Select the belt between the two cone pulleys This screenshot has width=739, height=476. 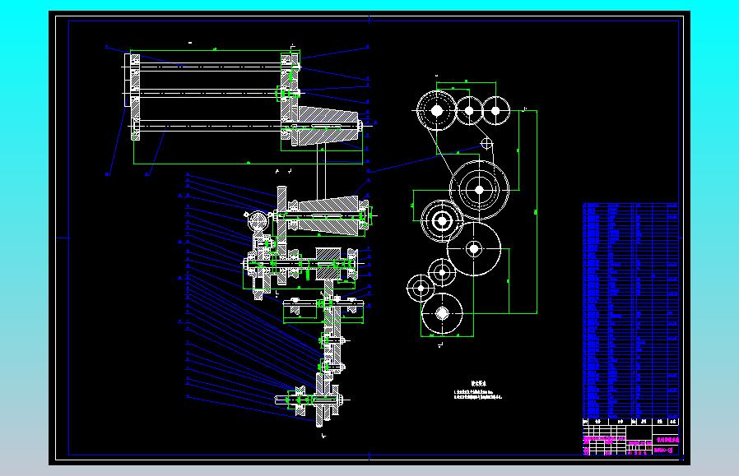click(322, 172)
